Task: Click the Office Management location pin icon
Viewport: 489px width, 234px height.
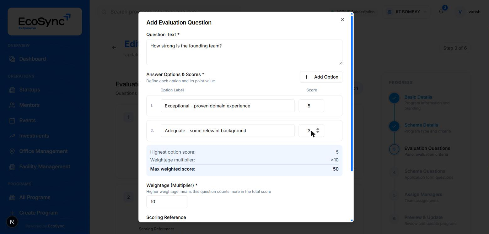Action: 12,151
